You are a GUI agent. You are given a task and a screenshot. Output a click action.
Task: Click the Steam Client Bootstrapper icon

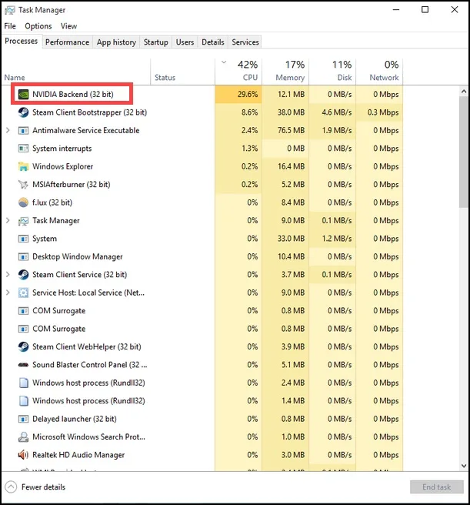pos(23,112)
